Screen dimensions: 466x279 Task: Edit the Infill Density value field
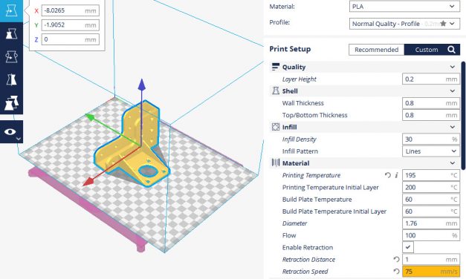click(x=430, y=139)
